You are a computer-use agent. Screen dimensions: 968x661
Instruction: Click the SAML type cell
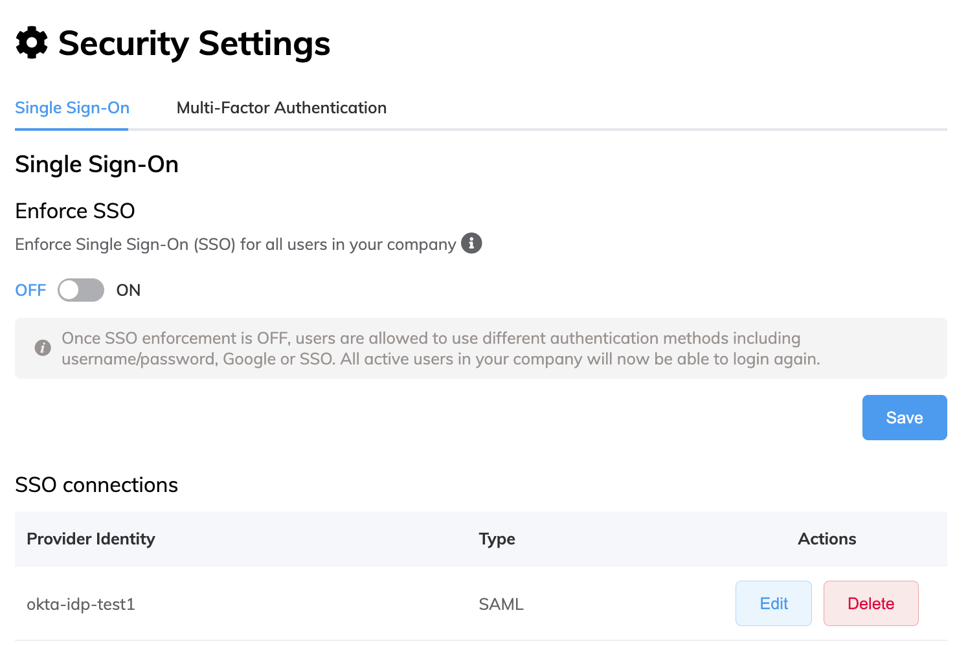[x=501, y=604]
